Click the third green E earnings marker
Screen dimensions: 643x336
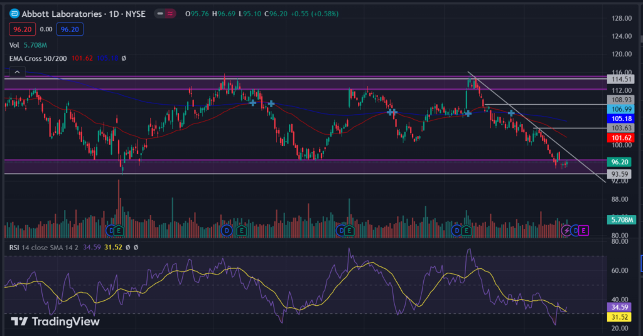pos(349,231)
